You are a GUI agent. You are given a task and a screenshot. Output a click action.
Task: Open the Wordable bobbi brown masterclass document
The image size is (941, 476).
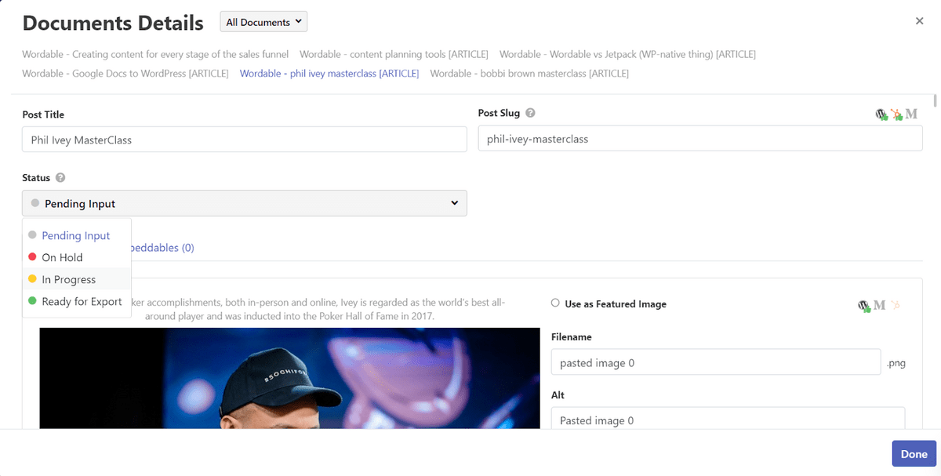(x=529, y=73)
